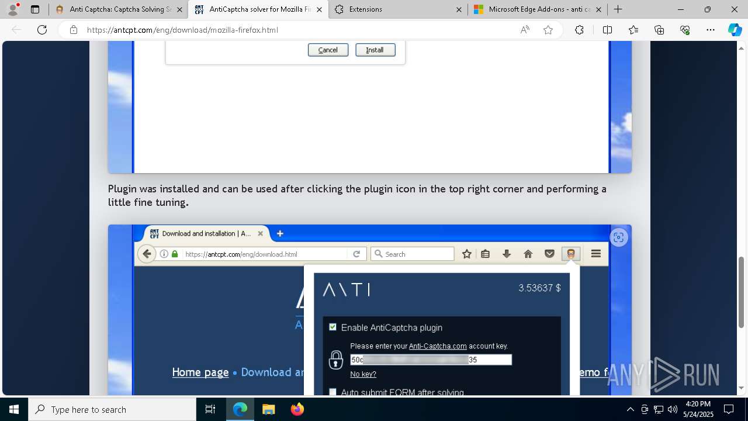Click the Firefox home icon in screenshot

click(x=528, y=254)
